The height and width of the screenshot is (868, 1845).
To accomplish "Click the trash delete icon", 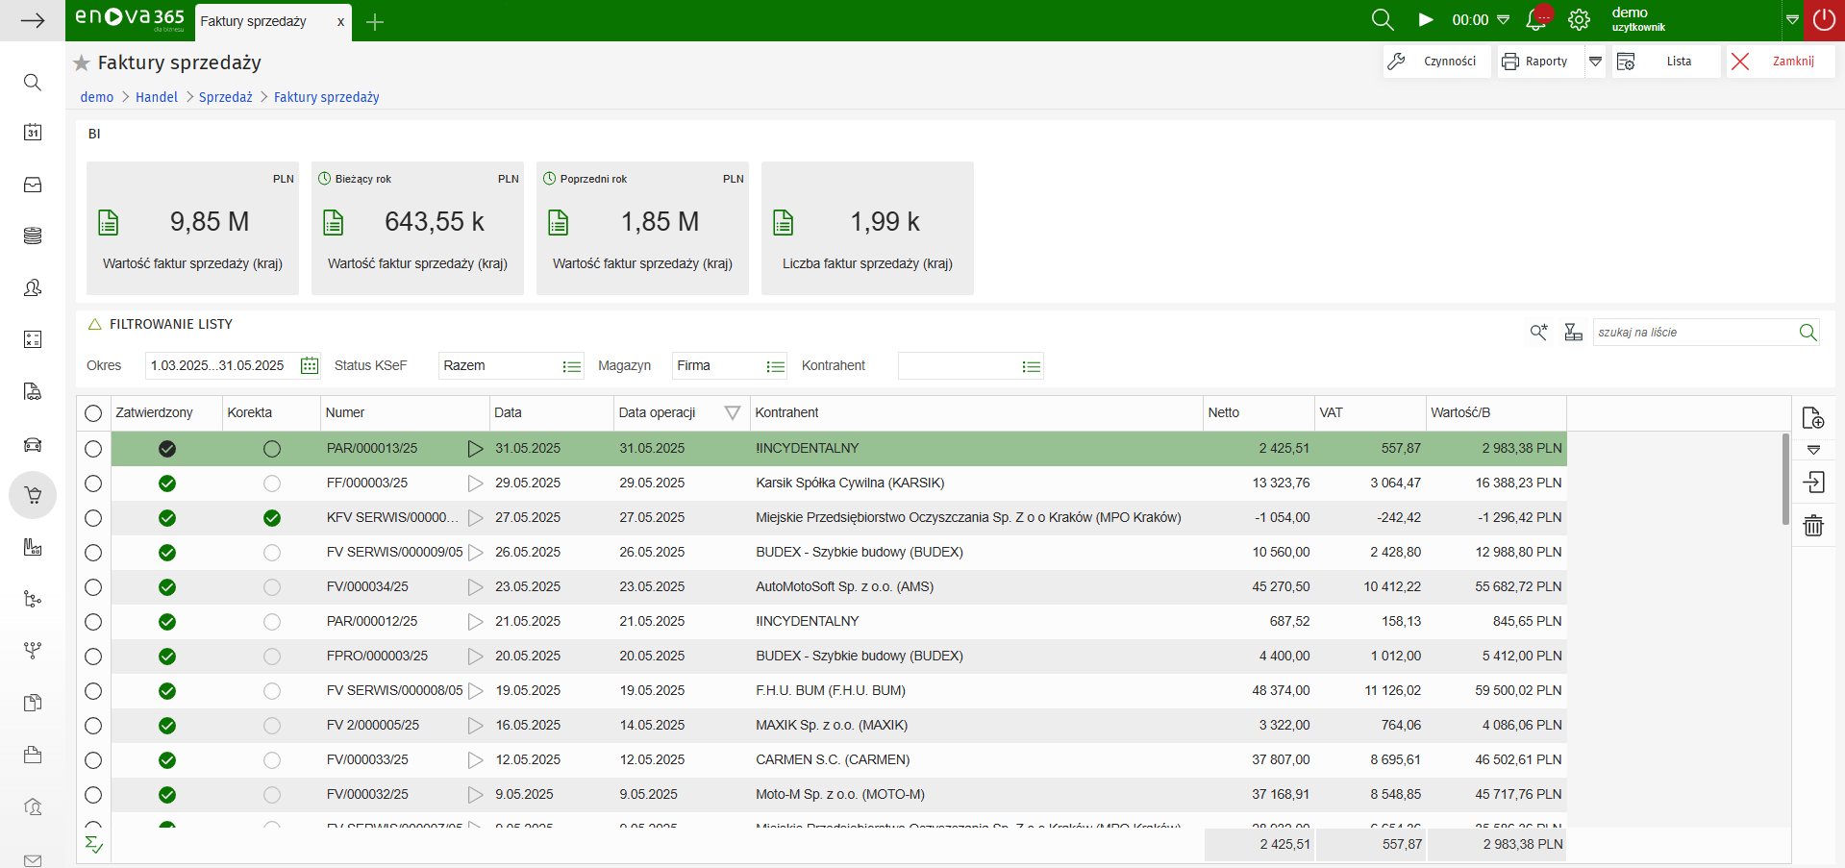I will click(x=1813, y=526).
